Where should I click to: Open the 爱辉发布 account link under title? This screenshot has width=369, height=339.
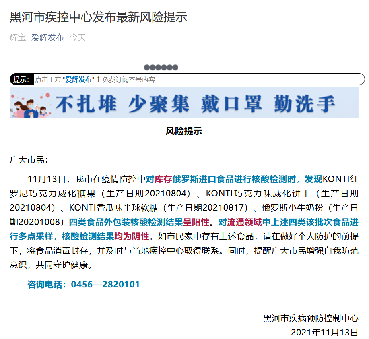pos(47,37)
